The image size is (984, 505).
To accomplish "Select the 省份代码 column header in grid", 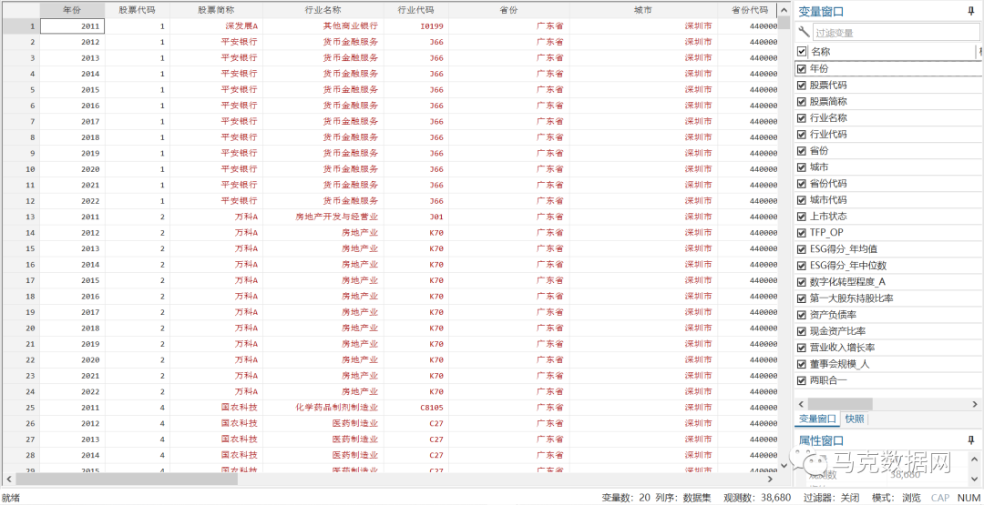I will point(746,10).
